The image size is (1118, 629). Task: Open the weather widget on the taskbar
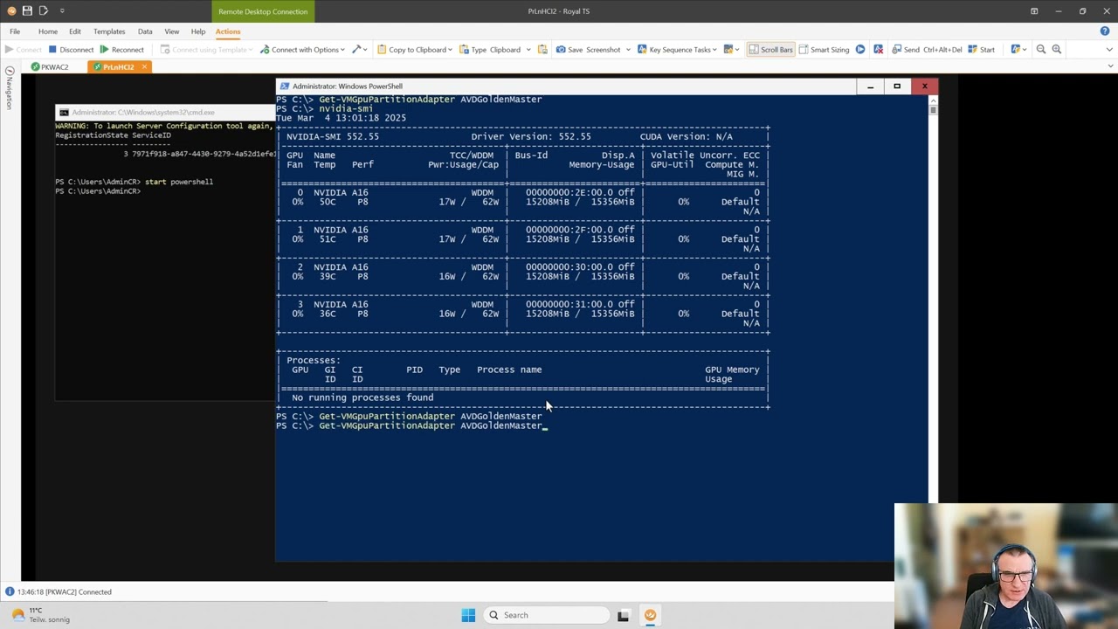(40, 615)
